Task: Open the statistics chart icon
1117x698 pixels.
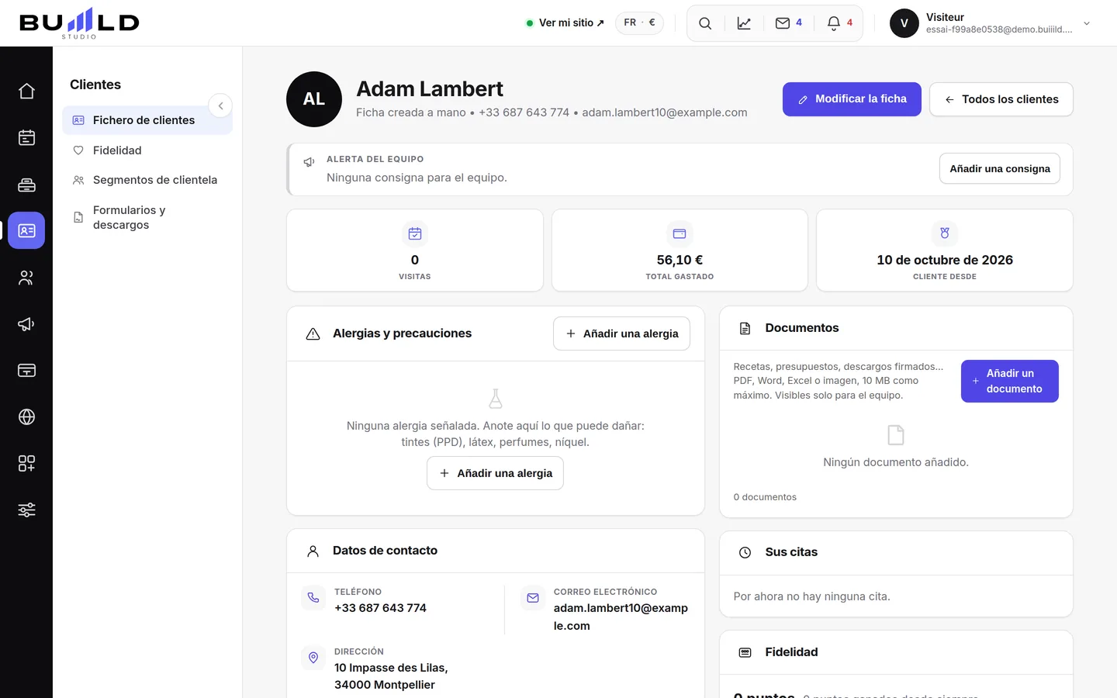Action: click(x=744, y=23)
